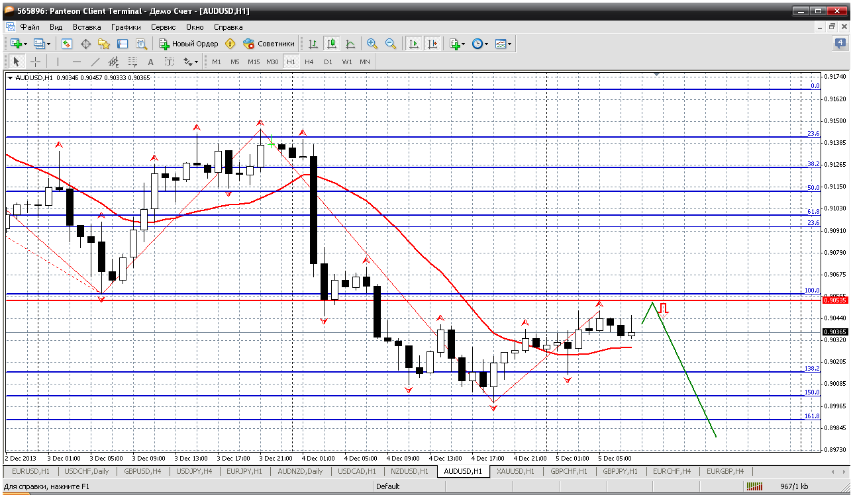Switch to the GBPJPY,H1 chart tab
This screenshot has width=853, height=495.
(x=620, y=471)
